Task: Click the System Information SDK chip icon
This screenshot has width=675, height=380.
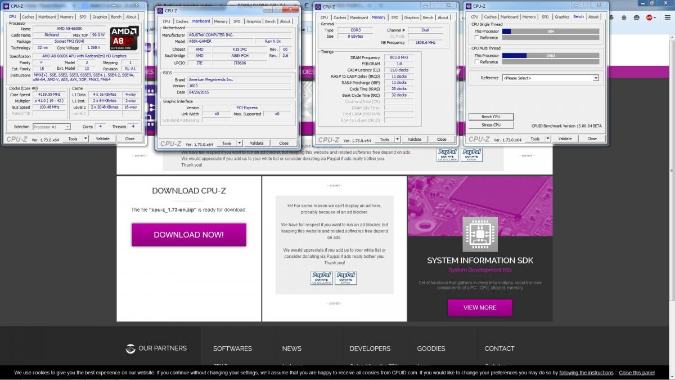Action: [x=480, y=233]
